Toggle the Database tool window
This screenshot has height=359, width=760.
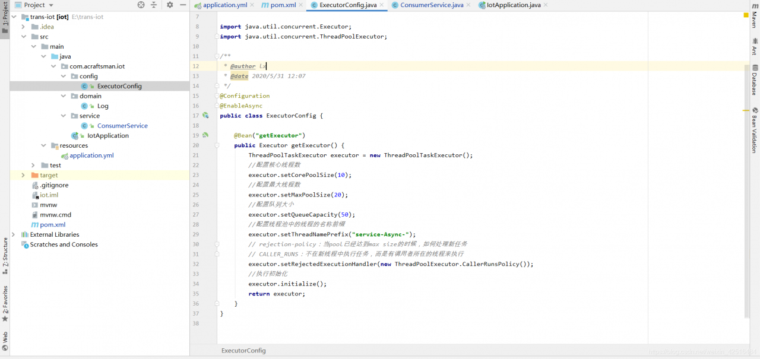(x=755, y=80)
